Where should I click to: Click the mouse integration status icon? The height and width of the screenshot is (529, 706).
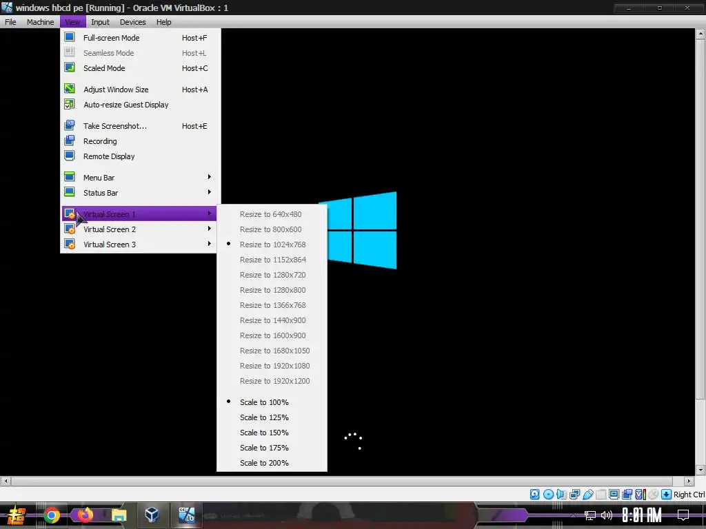[654, 495]
